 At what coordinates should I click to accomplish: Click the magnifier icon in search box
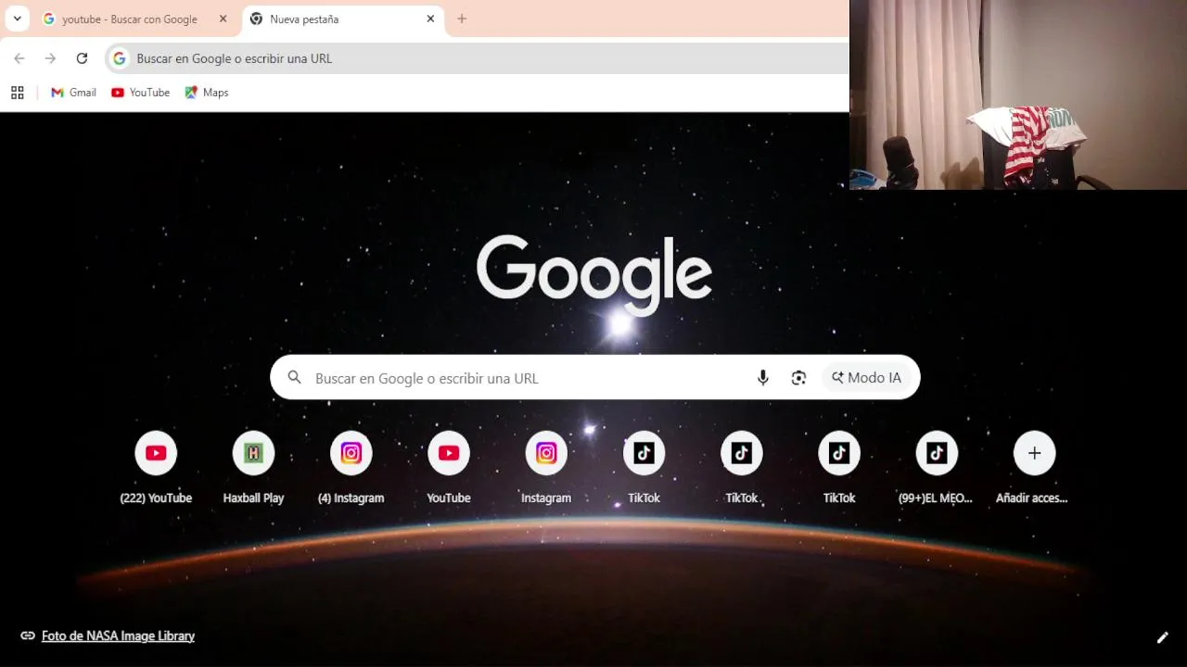[x=294, y=378]
